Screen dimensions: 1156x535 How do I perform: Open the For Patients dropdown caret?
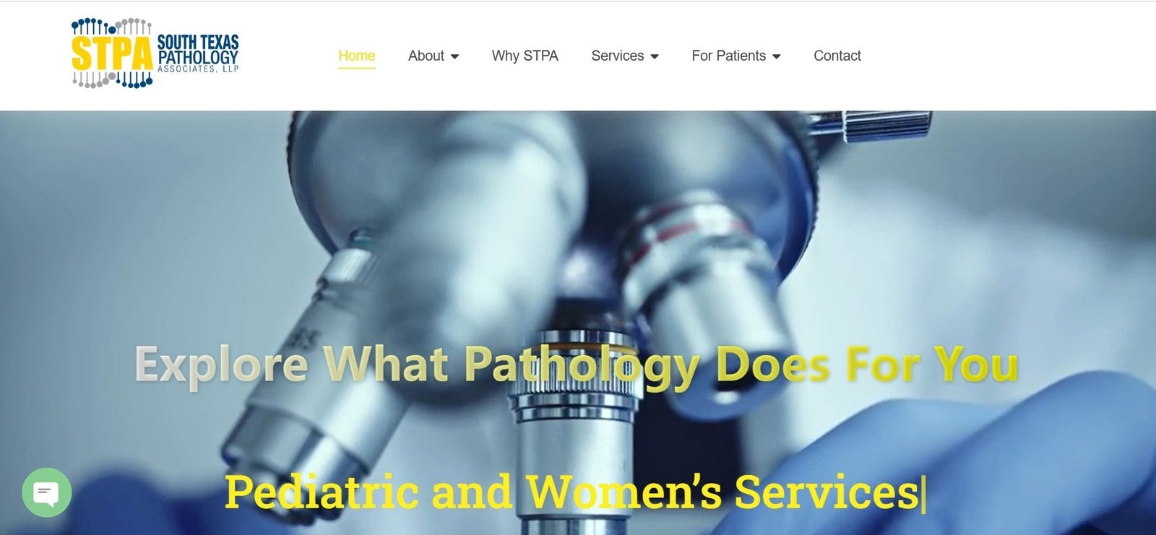tap(777, 56)
